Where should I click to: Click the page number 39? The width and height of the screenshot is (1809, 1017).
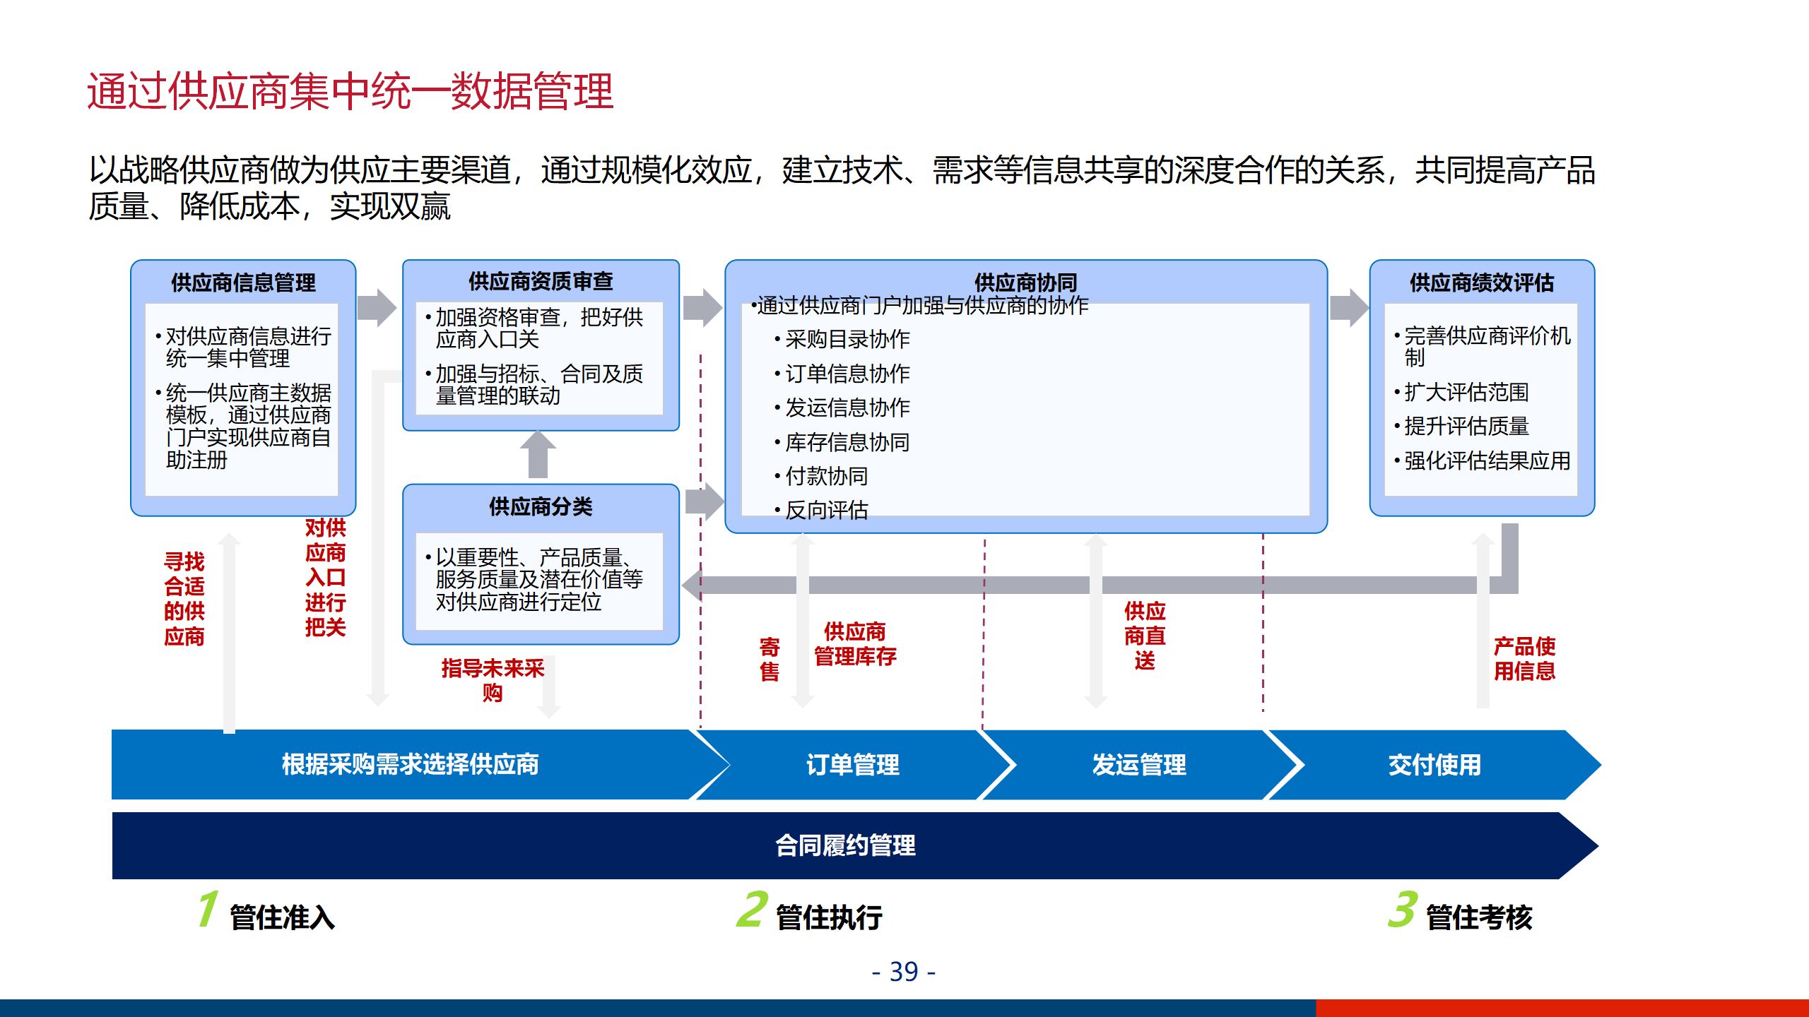(x=903, y=972)
